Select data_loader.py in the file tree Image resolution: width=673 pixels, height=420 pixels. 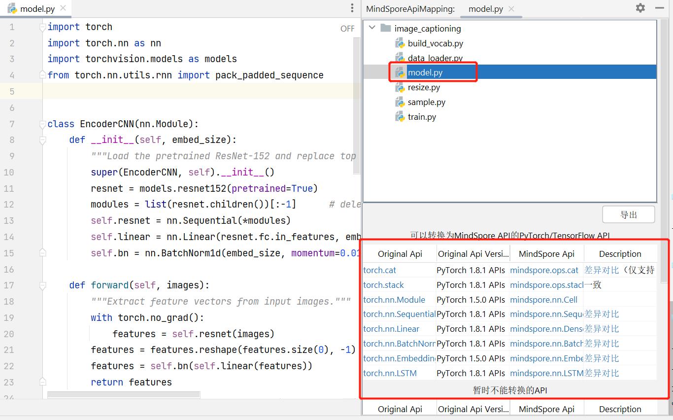click(435, 58)
